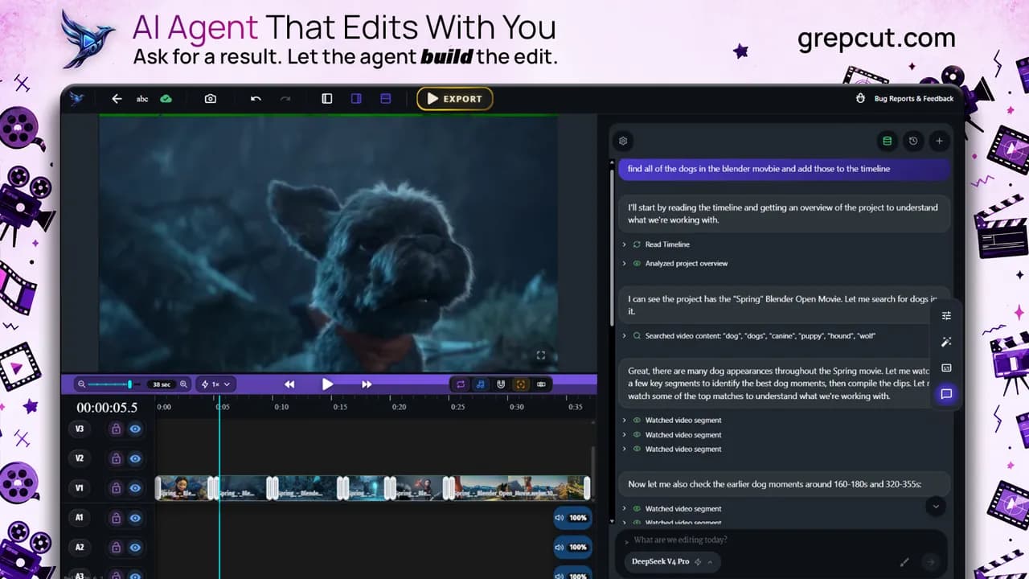The image size is (1029, 579).
Task: Click the rightmost timeline toolbar icon
Action: click(x=541, y=384)
